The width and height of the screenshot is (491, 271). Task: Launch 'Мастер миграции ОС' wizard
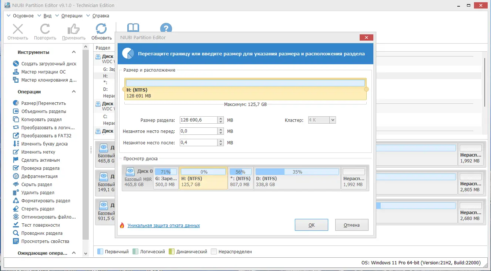39,72
